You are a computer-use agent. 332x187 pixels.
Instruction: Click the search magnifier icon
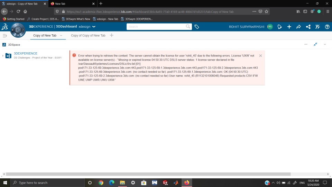pos(188,27)
